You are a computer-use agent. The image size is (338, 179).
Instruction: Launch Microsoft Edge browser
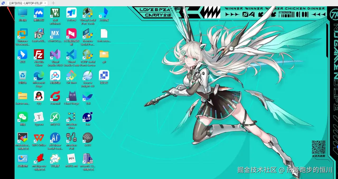pos(39,75)
